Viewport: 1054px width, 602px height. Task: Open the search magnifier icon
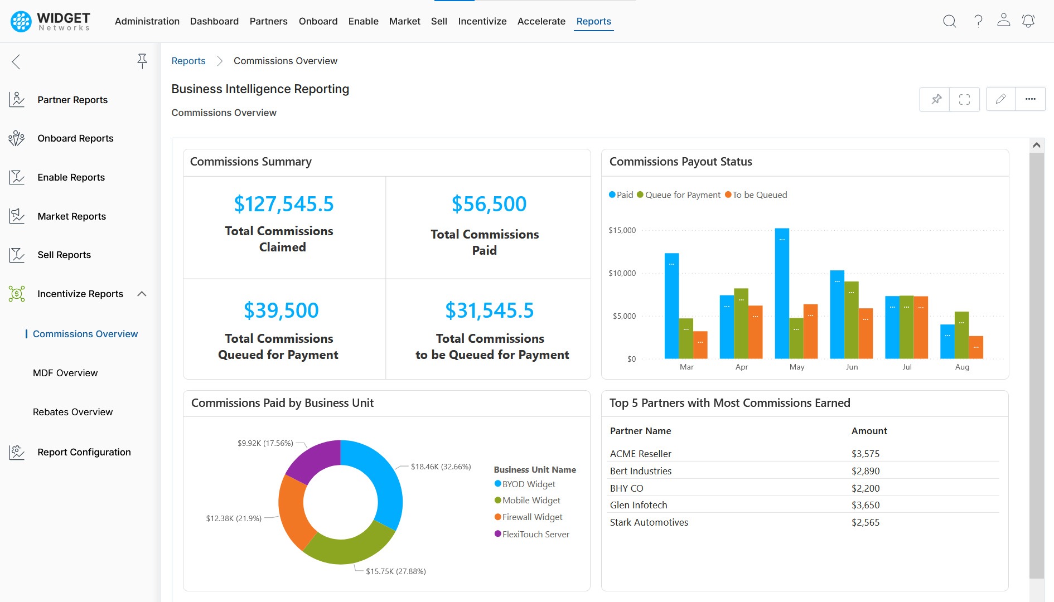click(949, 21)
